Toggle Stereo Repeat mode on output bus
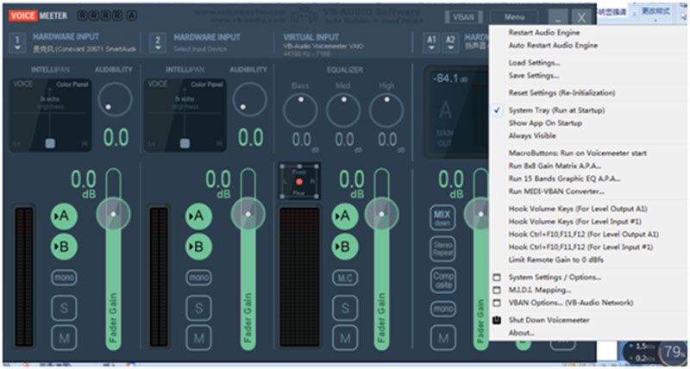The image size is (690, 369). [442, 248]
